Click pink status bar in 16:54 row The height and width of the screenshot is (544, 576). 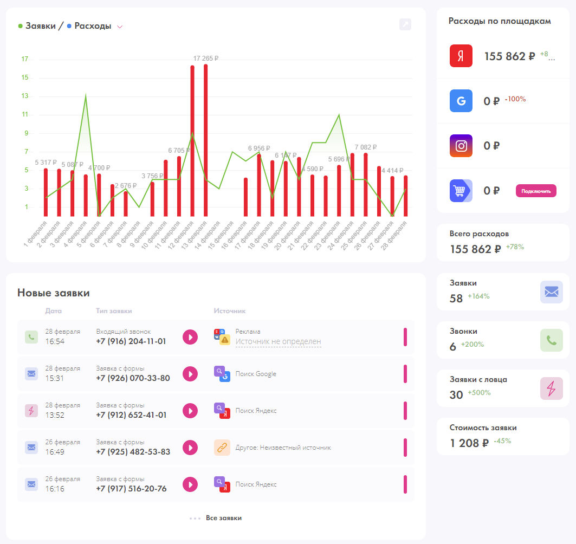(x=405, y=337)
